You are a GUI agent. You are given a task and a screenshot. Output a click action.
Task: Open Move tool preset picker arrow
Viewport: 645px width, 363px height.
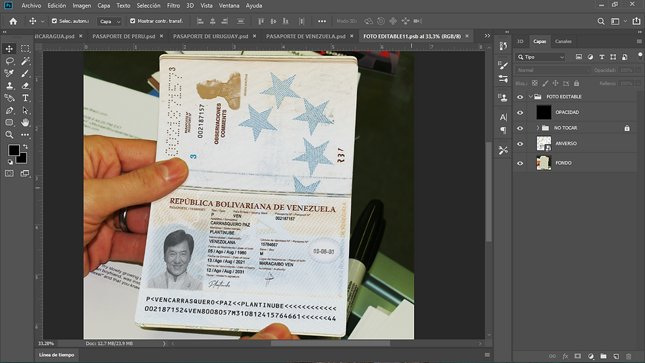tap(42, 21)
